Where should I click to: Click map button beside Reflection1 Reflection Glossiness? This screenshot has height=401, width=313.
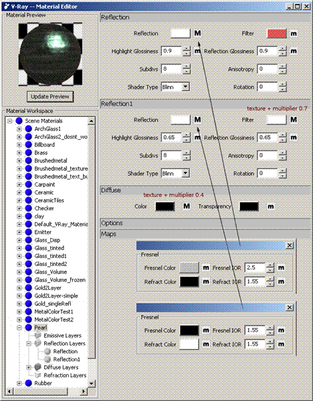pos(294,138)
